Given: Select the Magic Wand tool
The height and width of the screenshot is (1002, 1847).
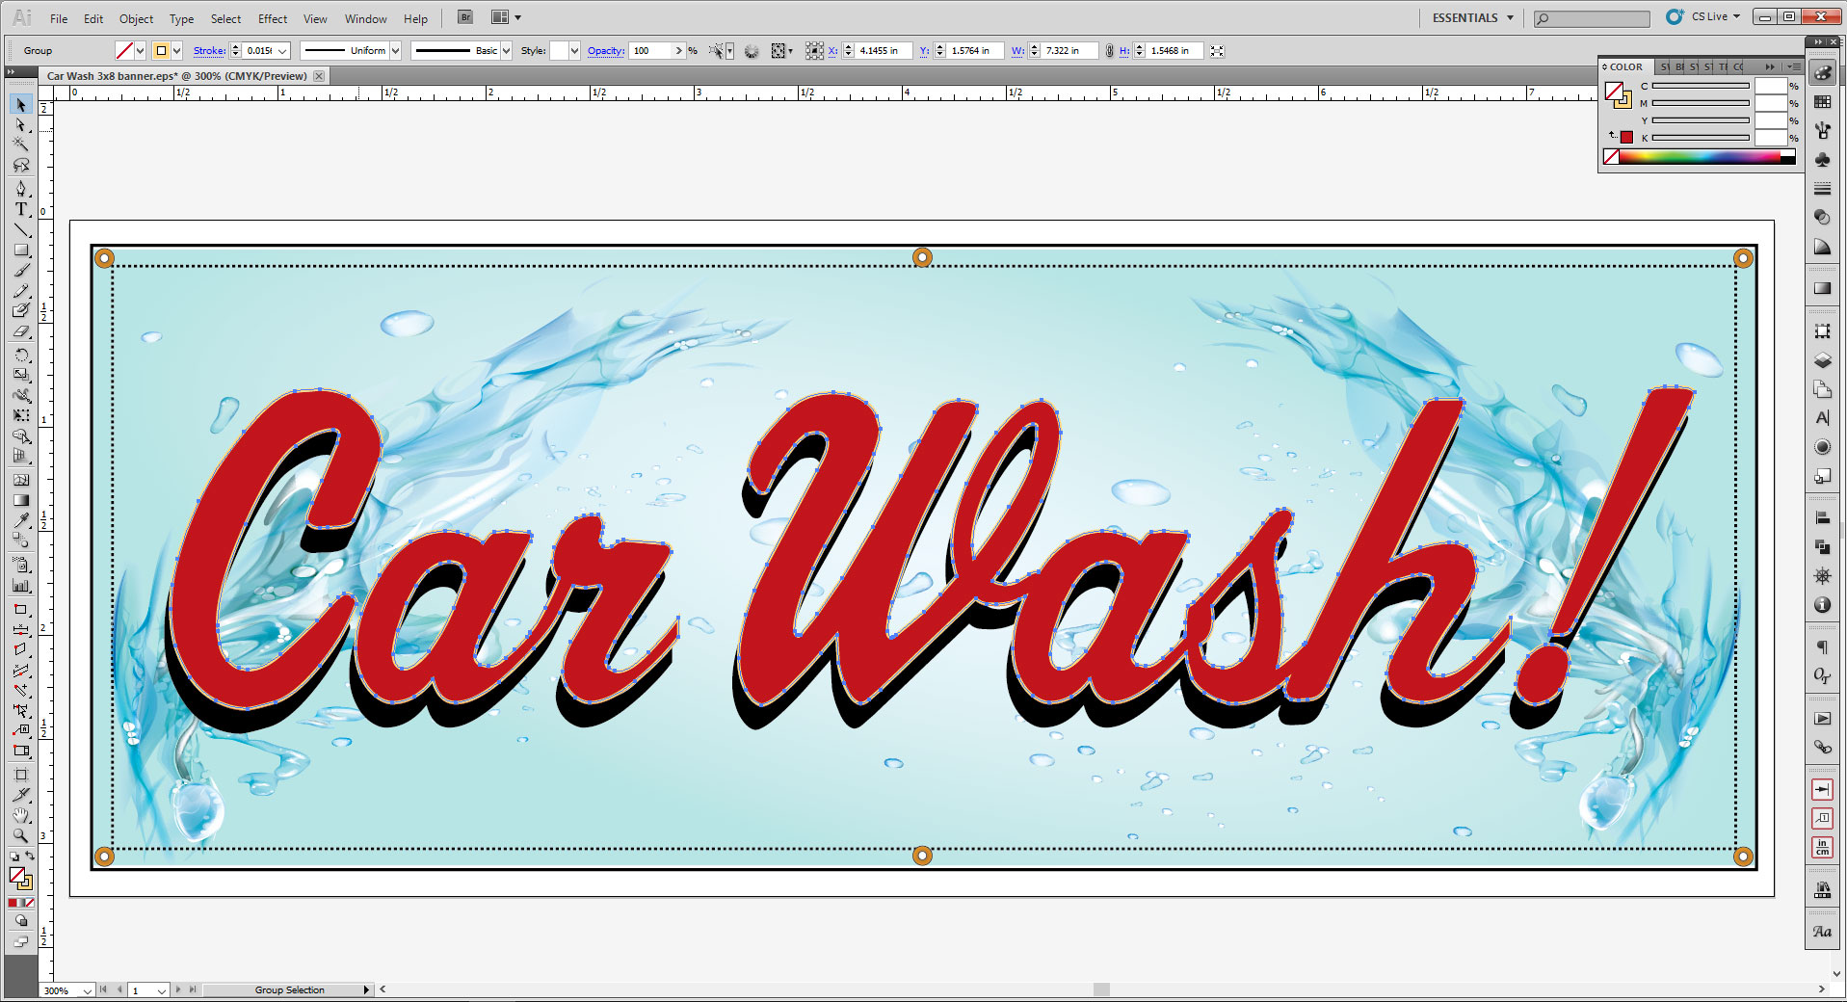Looking at the screenshot, I should click(21, 145).
